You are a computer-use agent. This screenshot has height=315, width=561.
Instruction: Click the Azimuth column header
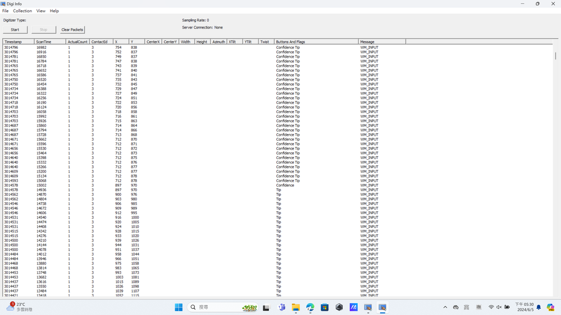218,42
